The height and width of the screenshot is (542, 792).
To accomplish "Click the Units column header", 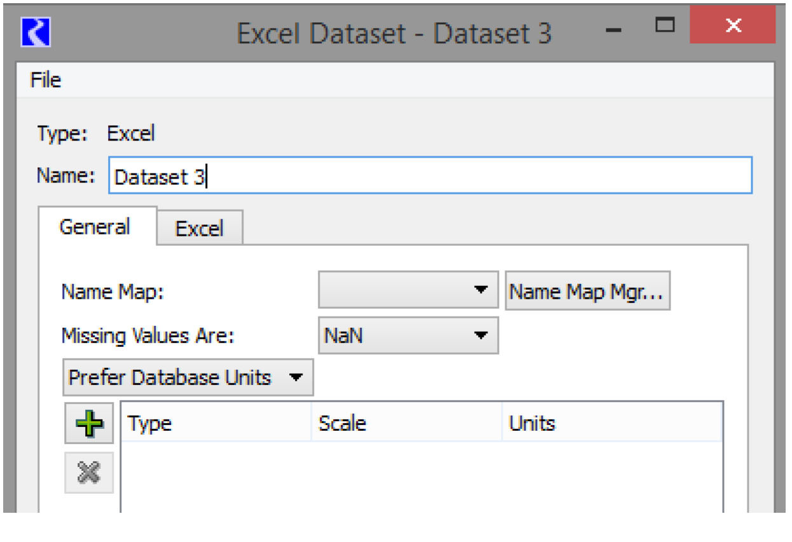I will point(611,423).
